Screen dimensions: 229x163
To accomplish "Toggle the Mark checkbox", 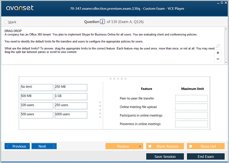I will [6, 22].
